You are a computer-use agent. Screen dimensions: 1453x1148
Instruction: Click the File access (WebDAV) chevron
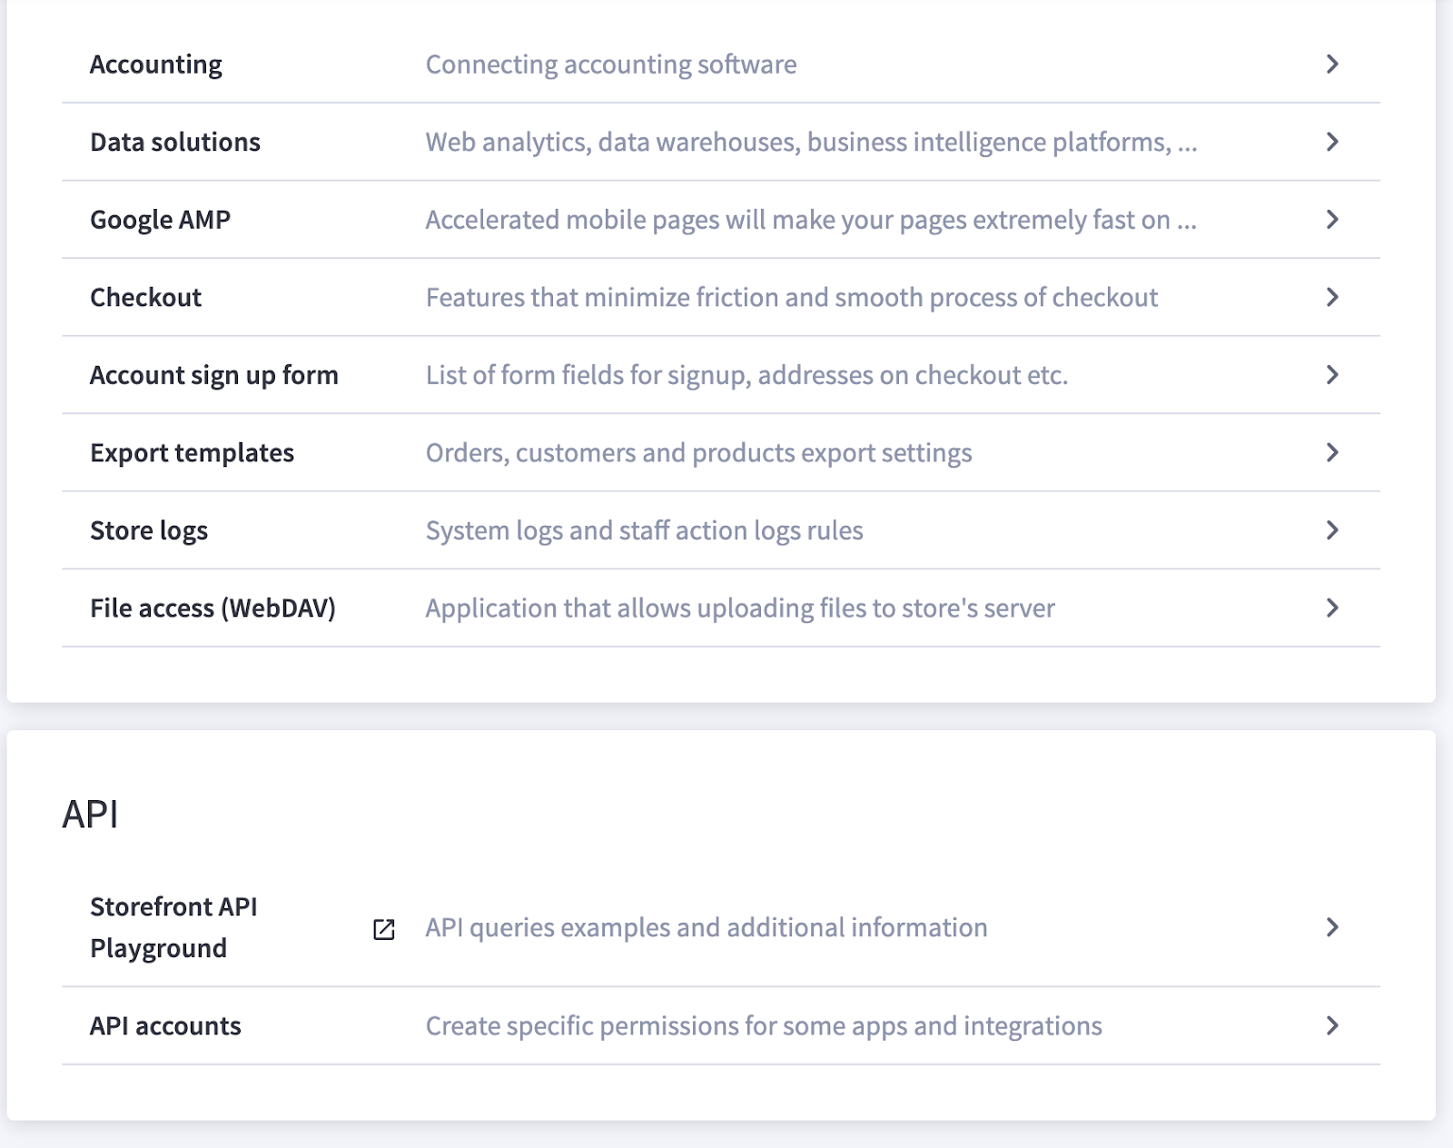(x=1332, y=608)
